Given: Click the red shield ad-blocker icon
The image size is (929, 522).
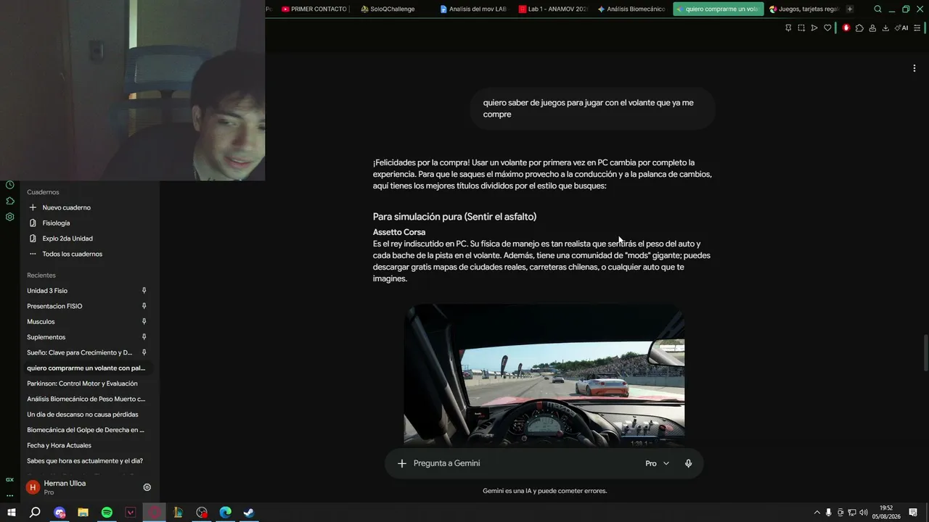Looking at the screenshot, I should pos(846,28).
